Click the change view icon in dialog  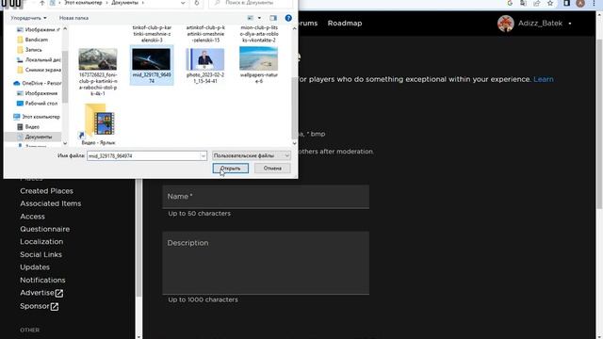pos(251,18)
